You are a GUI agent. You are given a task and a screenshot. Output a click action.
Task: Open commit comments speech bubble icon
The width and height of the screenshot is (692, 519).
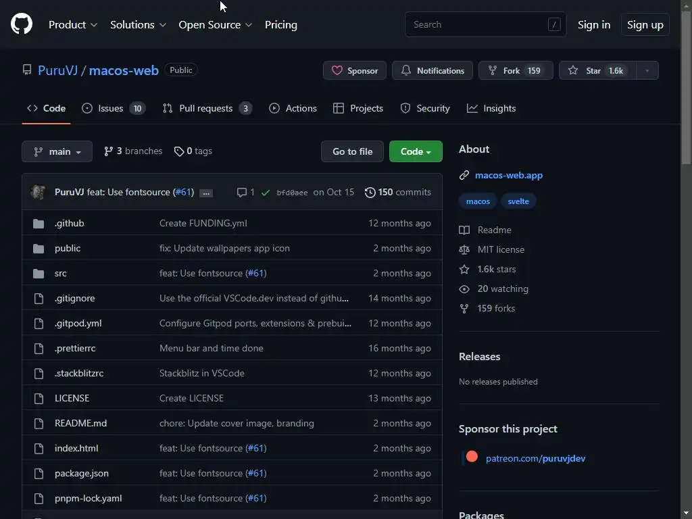pyautogui.click(x=245, y=192)
